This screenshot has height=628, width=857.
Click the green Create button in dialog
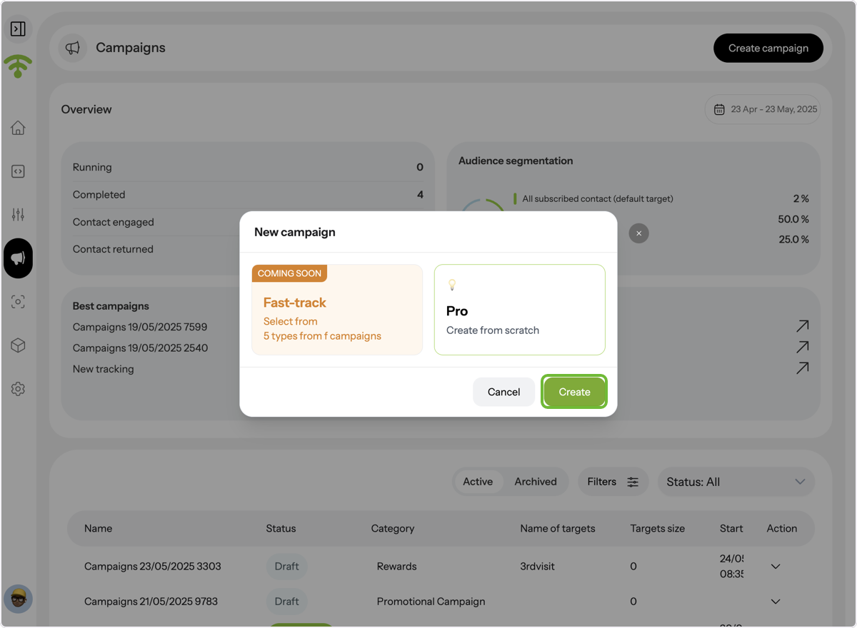574,392
